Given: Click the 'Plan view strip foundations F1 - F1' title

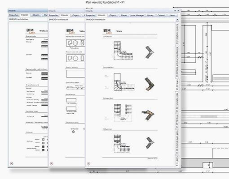Looking at the screenshot, I should 105,2.
